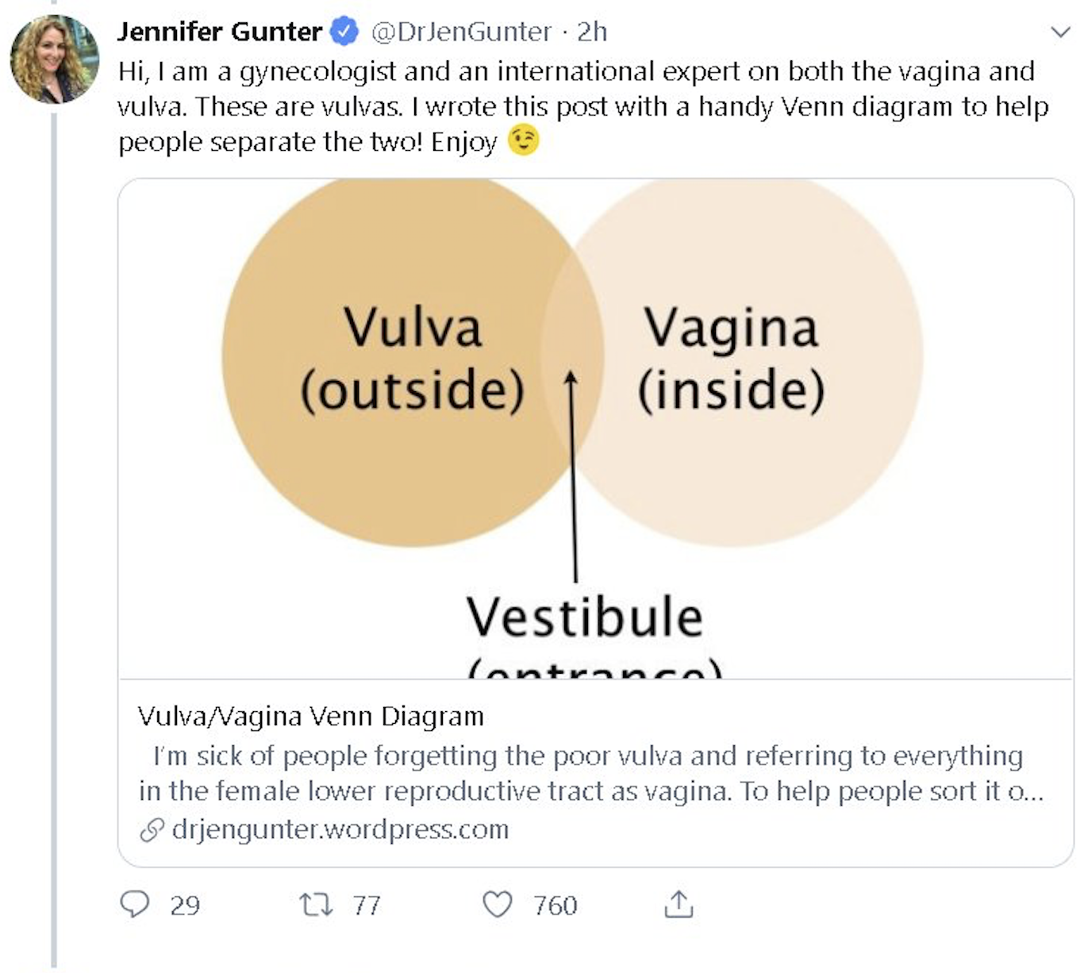The image size is (1084, 973).
Task: Click the share upload arrow icon
Action: coord(678,904)
